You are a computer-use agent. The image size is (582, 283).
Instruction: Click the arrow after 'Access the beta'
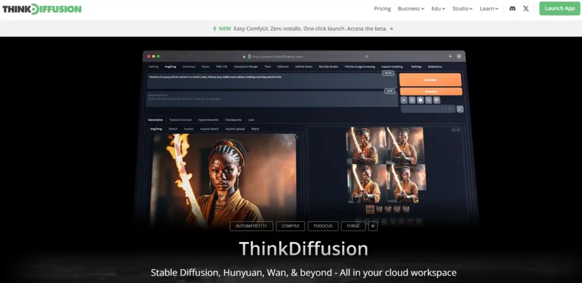click(391, 28)
